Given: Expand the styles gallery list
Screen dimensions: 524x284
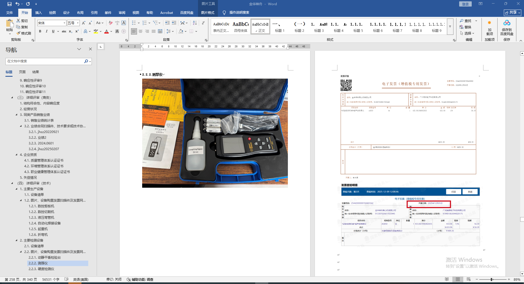Looking at the screenshot, I should tap(450, 27).
